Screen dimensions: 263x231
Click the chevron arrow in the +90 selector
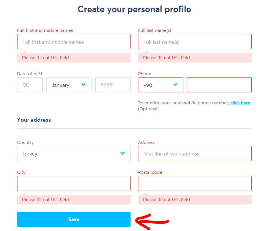click(x=175, y=85)
